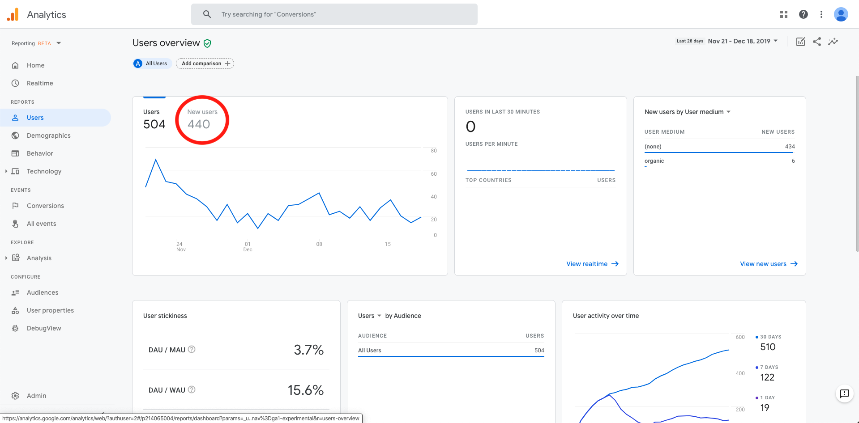
Task: Click the Add comparison button
Action: [x=205, y=63]
